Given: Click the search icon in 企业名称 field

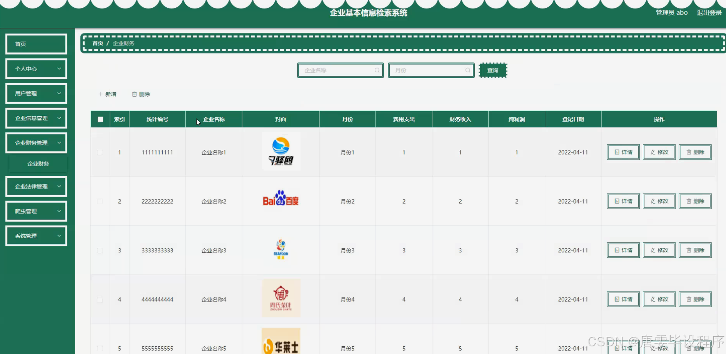Looking at the screenshot, I should pyautogui.click(x=377, y=70).
